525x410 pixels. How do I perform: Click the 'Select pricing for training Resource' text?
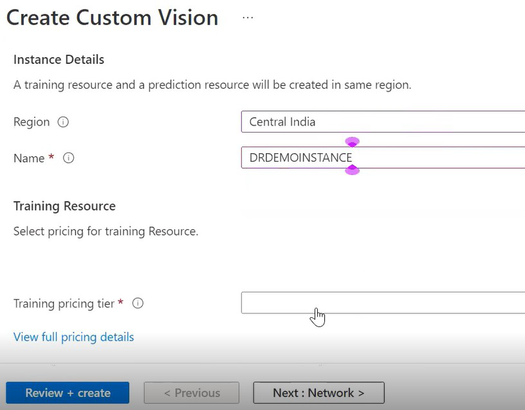coord(106,231)
